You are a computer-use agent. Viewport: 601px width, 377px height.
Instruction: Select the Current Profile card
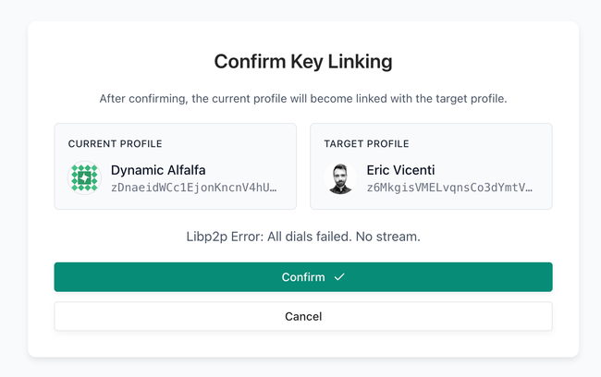[x=176, y=166]
